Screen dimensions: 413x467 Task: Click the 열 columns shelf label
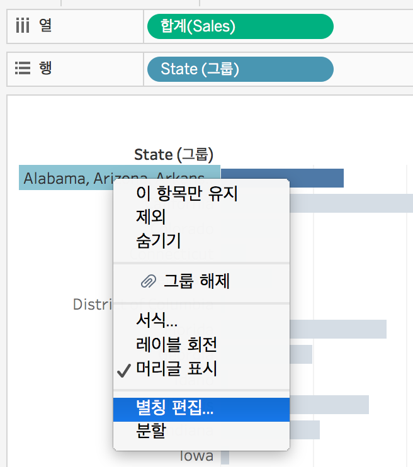tap(45, 25)
